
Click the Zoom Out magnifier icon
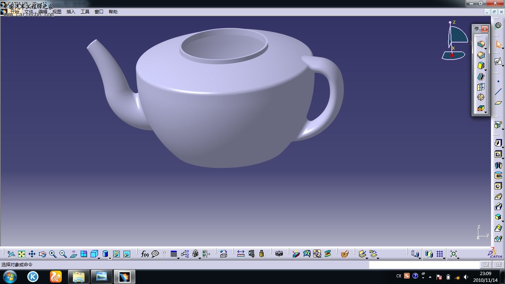[63, 254]
